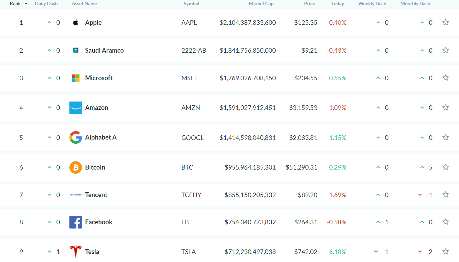
Task: Click the Bitcoin logo icon
Action: [76, 167]
